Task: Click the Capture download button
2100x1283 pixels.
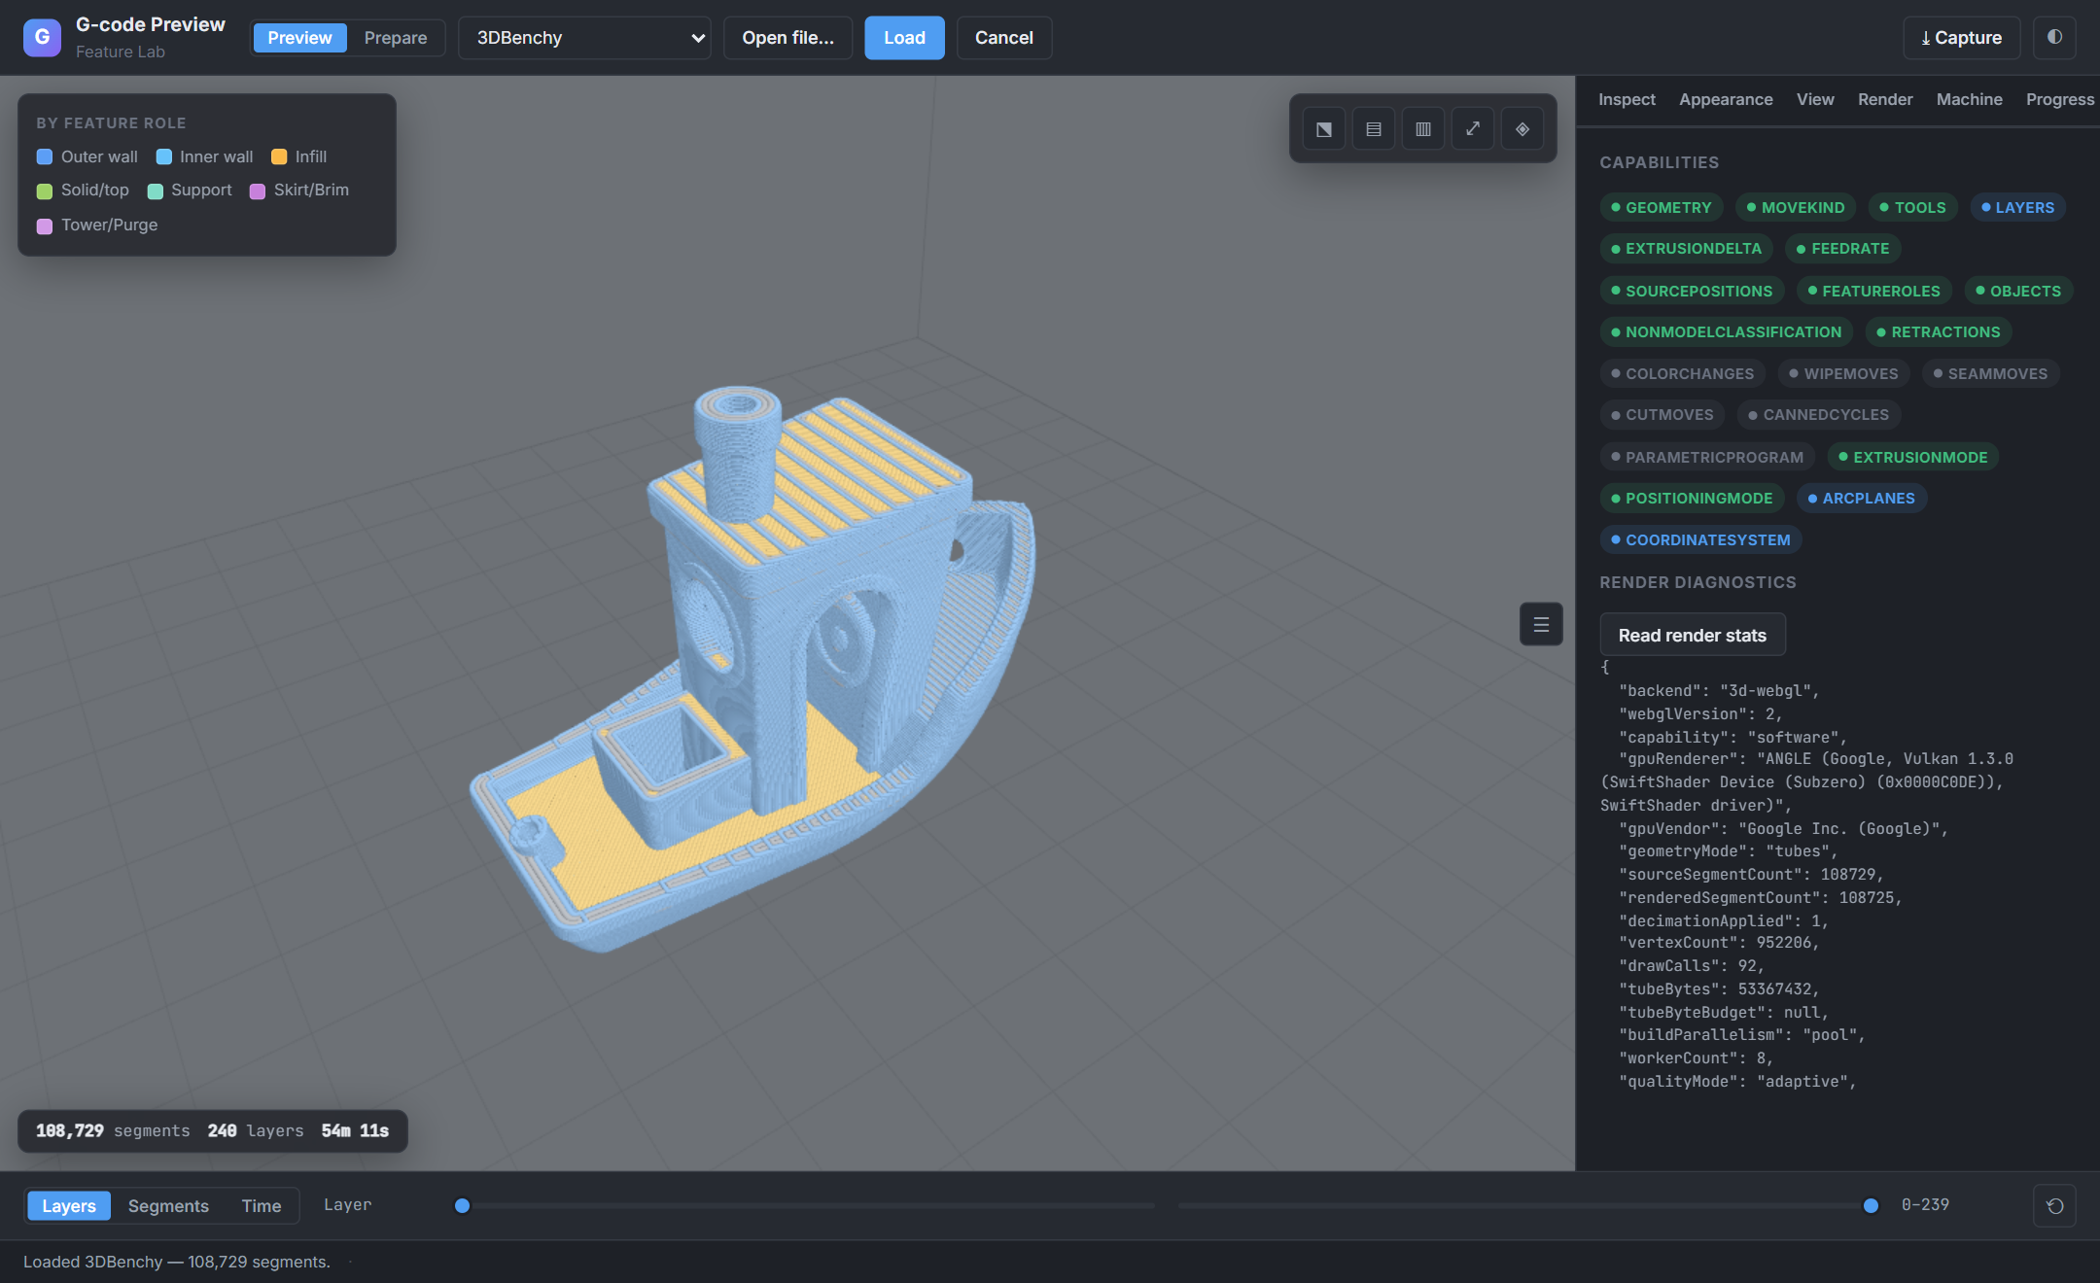Action: (1961, 38)
